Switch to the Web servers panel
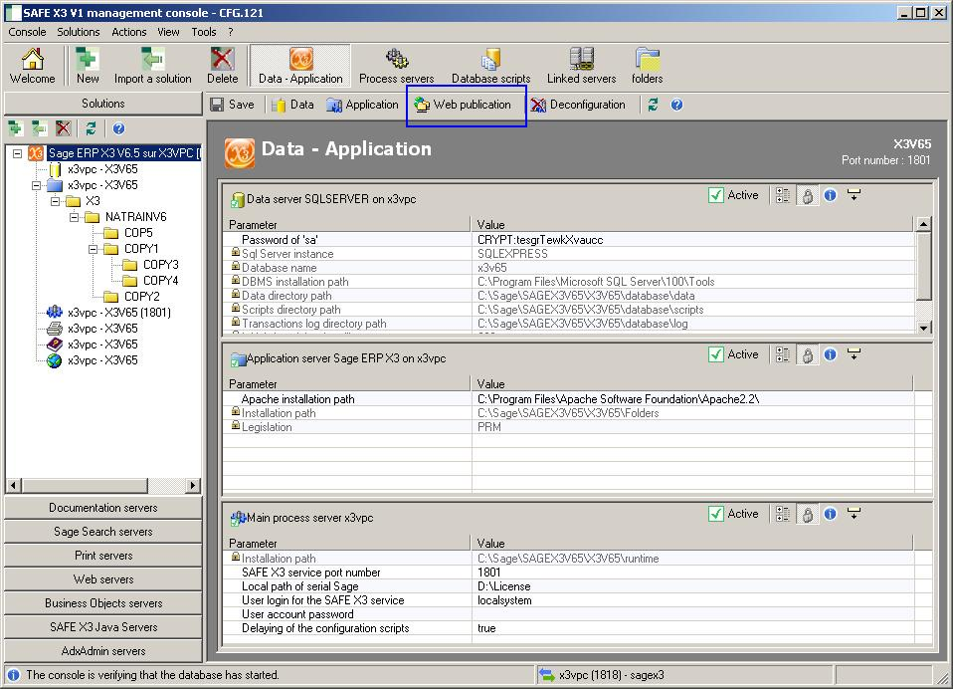The height and width of the screenshot is (689, 953). pos(103,578)
